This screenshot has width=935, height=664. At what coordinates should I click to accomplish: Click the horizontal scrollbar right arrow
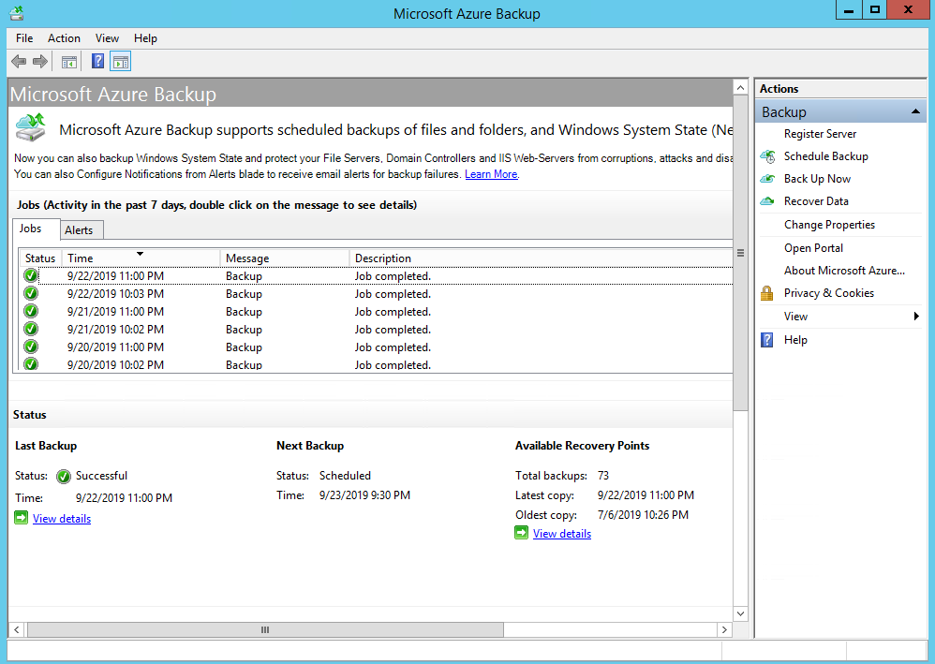(724, 629)
